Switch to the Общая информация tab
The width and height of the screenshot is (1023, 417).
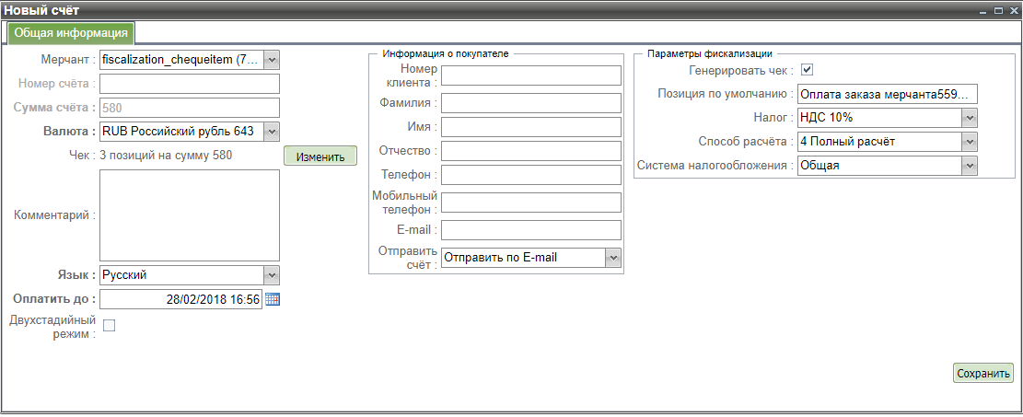pos(71,33)
